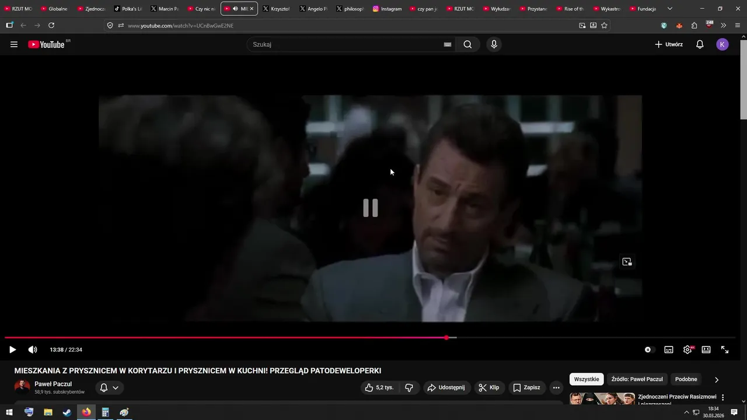The width and height of the screenshot is (747, 420).
Task: Click Paweł Paczul channel avatar
Action: 22,387
